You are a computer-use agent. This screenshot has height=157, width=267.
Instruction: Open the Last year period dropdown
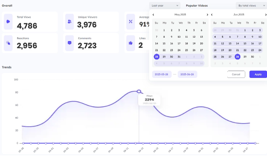(165, 6)
